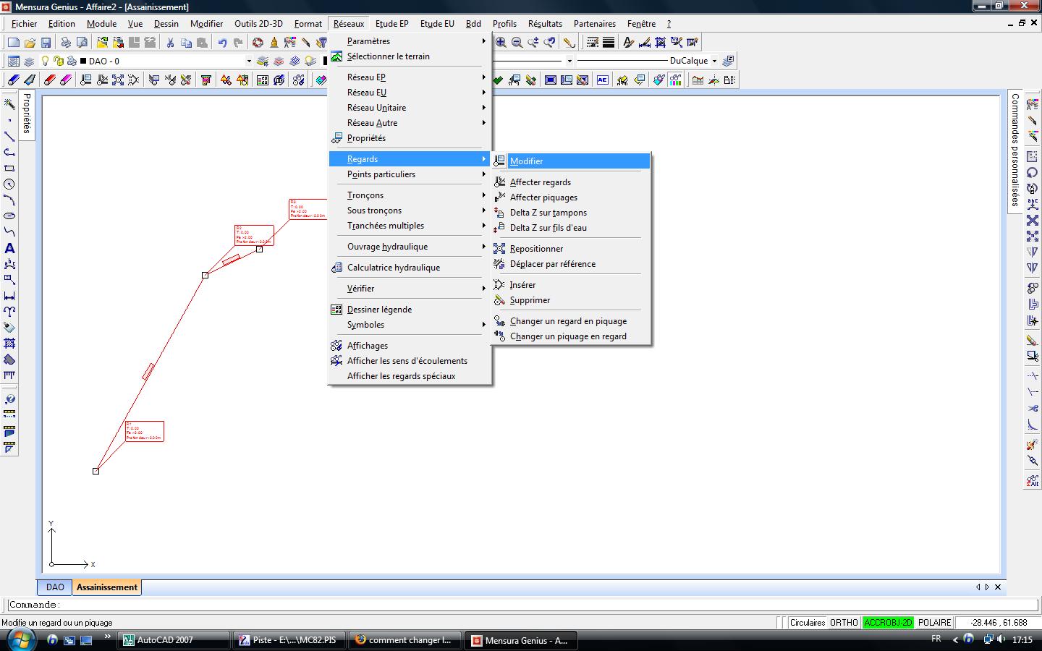Image resolution: width=1042 pixels, height=651 pixels.
Task: Open the linetype dropdown left of DuCalque
Action: point(569,61)
